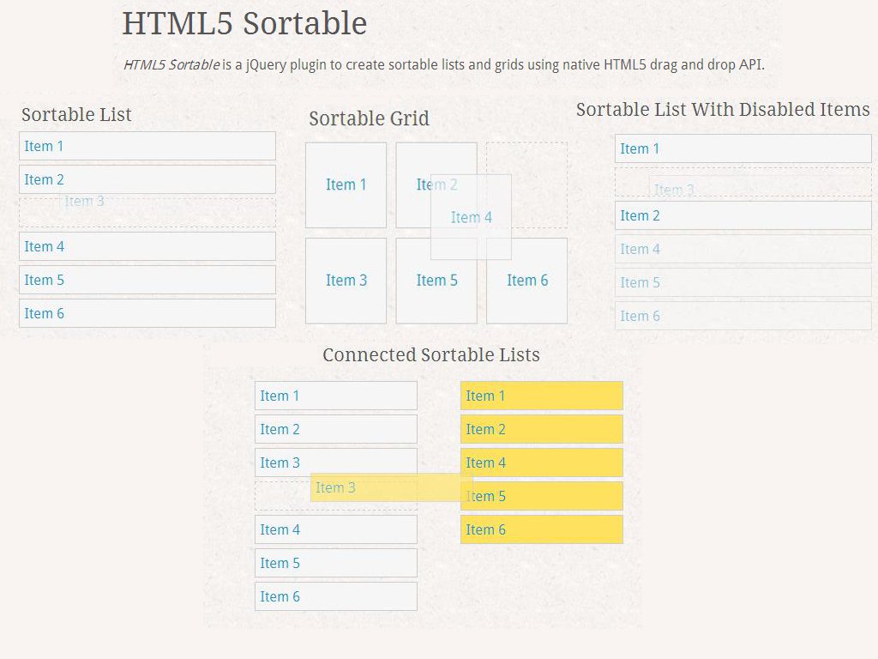Select Item 3 in white connected list

336,461
